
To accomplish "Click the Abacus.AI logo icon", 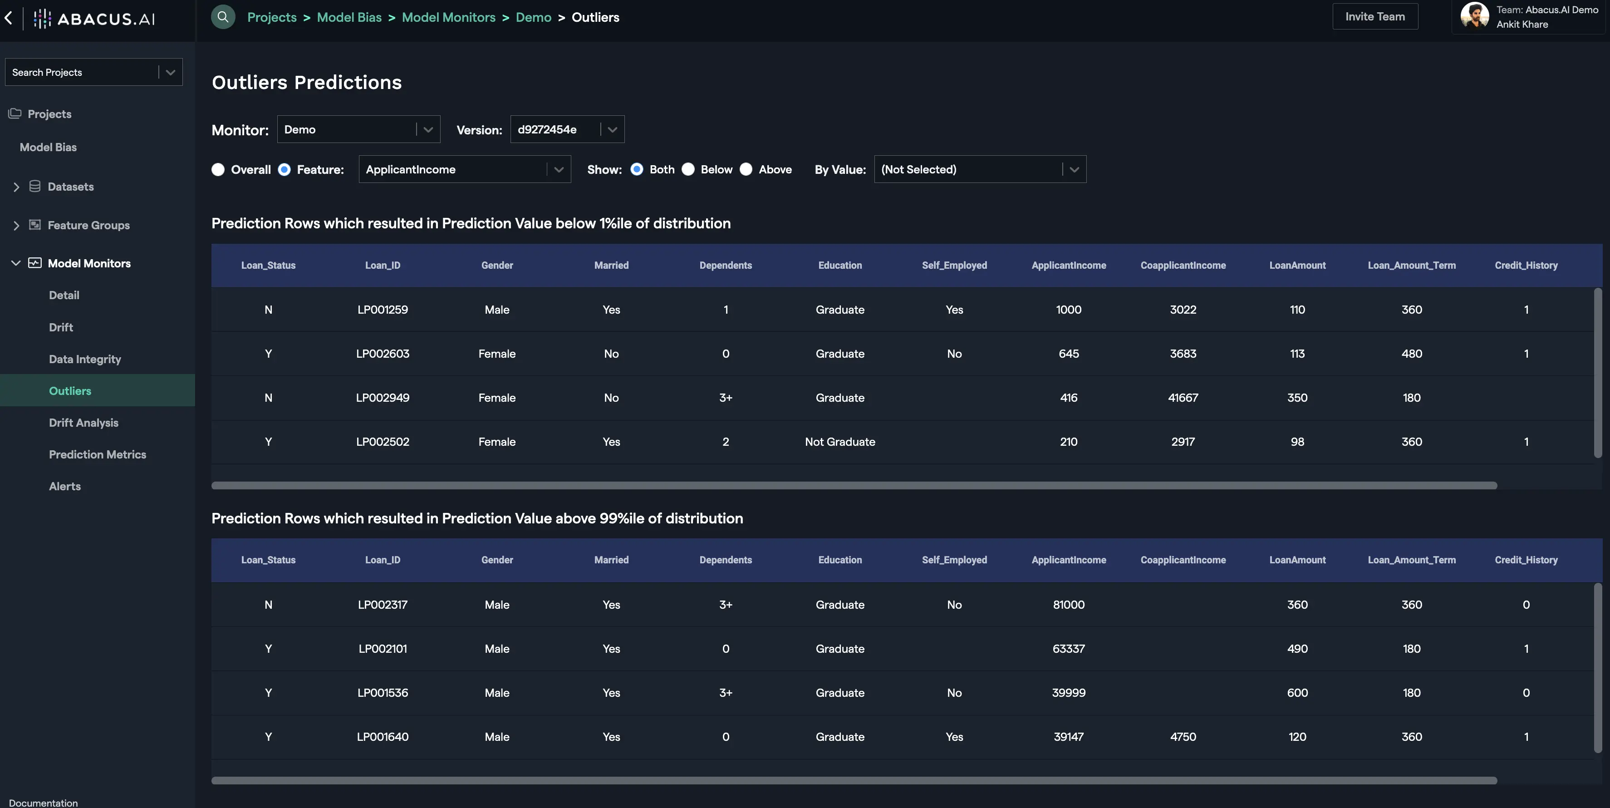I will pos(43,18).
